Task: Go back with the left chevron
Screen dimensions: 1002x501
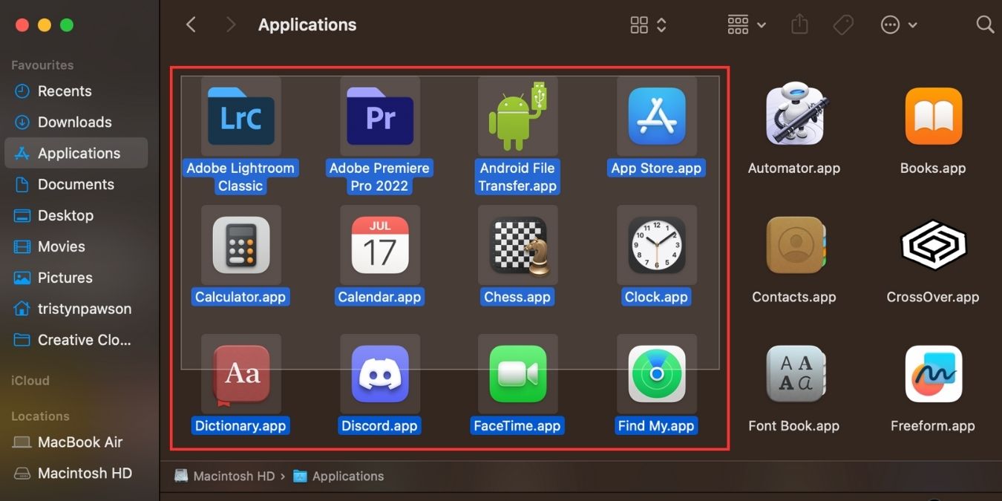Action: (191, 24)
